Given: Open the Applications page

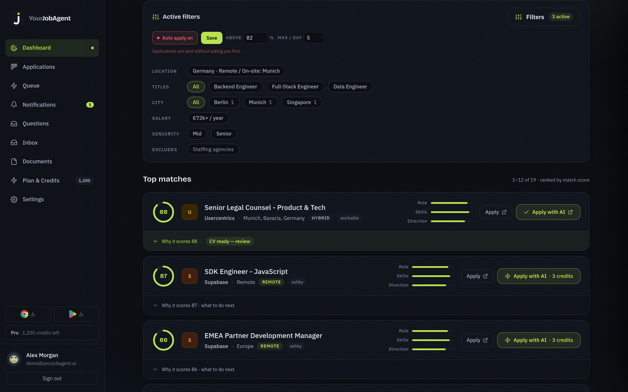Looking at the screenshot, I should [x=52, y=67].
